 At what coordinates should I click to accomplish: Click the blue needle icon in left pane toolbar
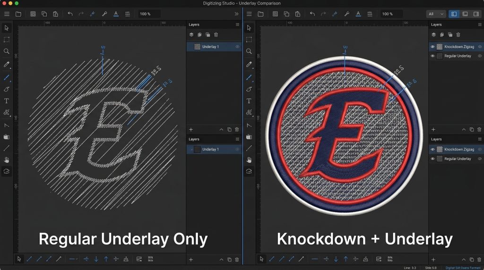92,14
